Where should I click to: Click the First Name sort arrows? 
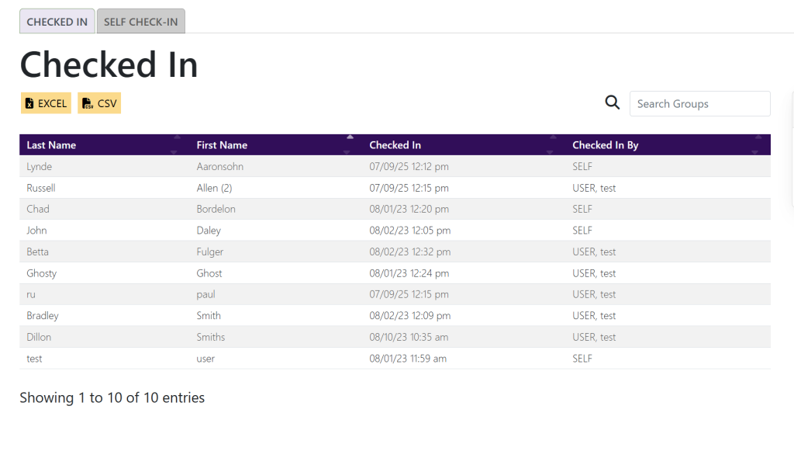click(349, 145)
